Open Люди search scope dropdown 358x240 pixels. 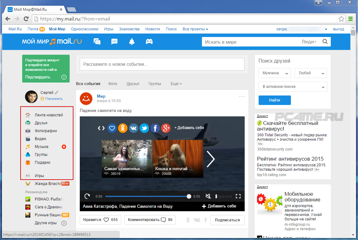[309, 42]
